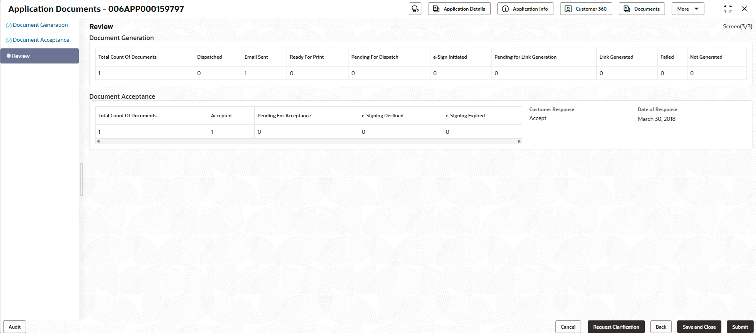Click the Document Generation section heading above the table

[121, 38]
